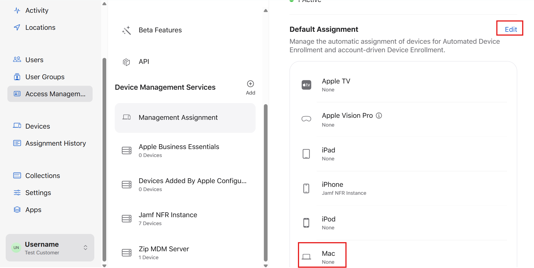Click the Add device management service icon

[x=250, y=84]
